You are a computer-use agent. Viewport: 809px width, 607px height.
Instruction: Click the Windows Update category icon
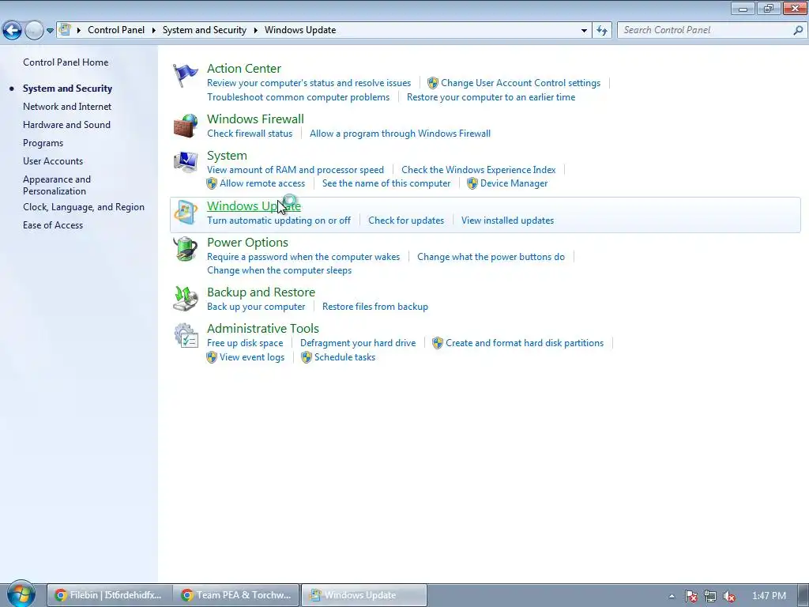[185, 213]
